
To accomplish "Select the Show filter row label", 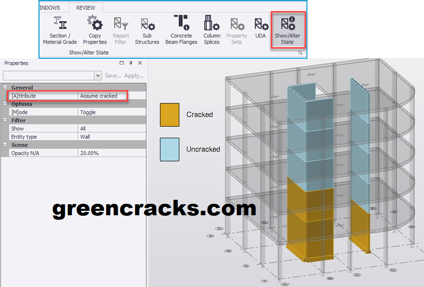I will tap(17, 129).
